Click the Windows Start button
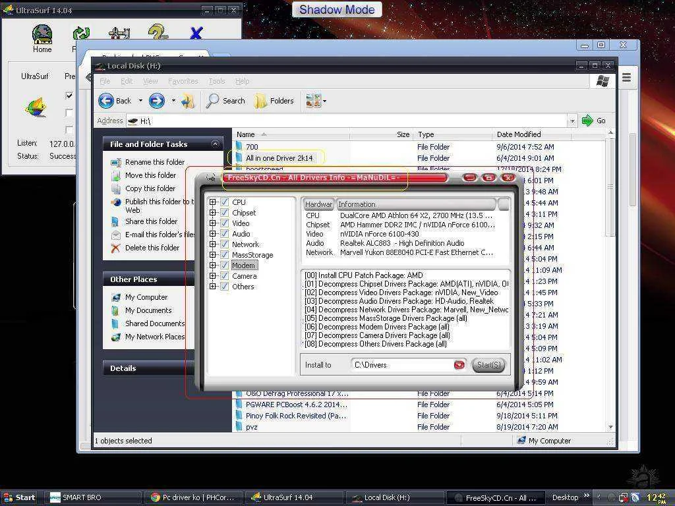 coord(19,497)
